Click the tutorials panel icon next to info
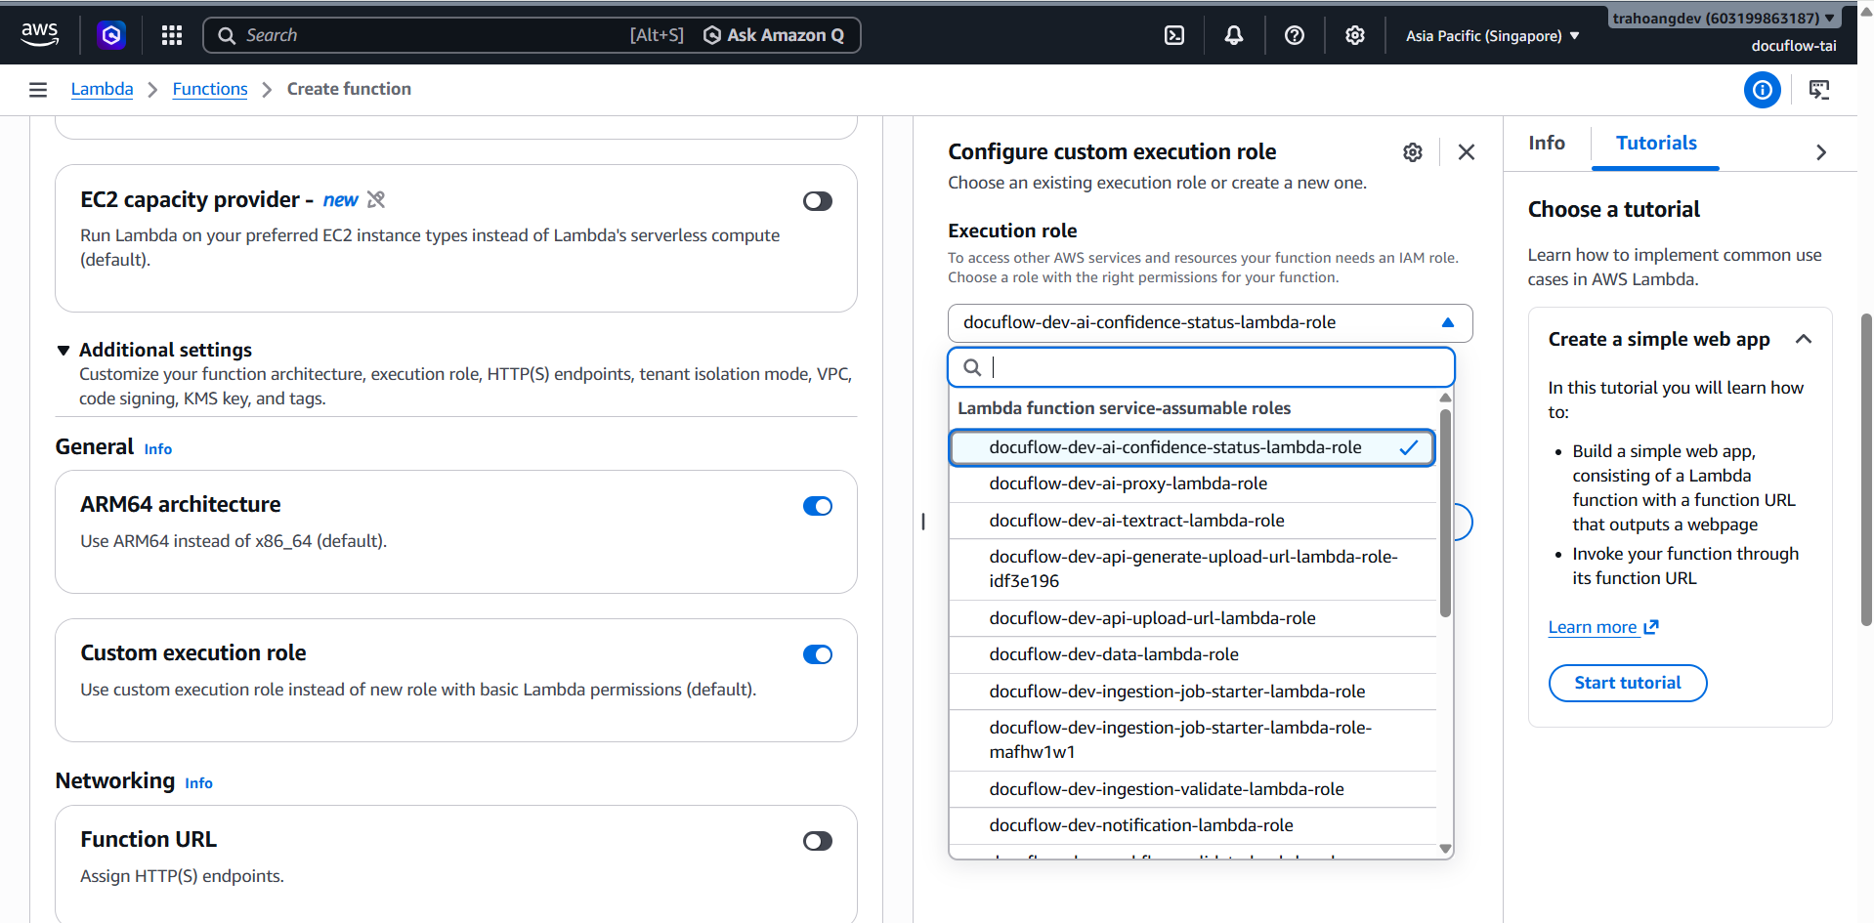The width and height of the screenshot is (1874, 923). (x=1819, y=90)
